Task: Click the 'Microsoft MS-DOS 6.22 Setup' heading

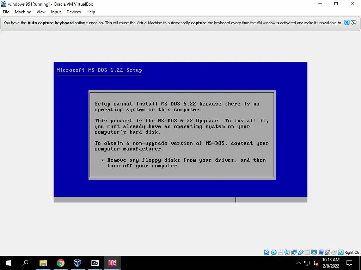Action: [99, 70]
